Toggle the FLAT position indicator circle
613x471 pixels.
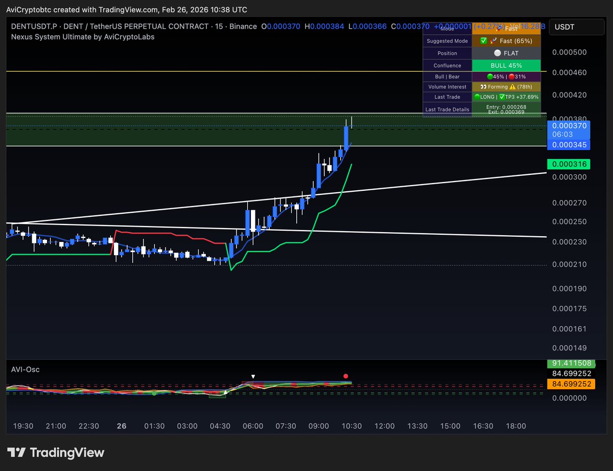(498, 53)
